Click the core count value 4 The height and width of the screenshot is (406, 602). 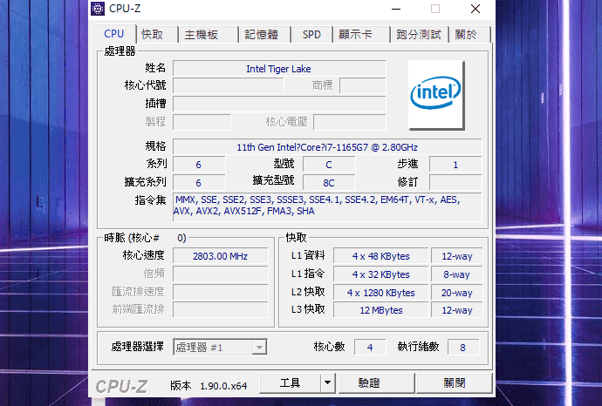coord(370,348)
